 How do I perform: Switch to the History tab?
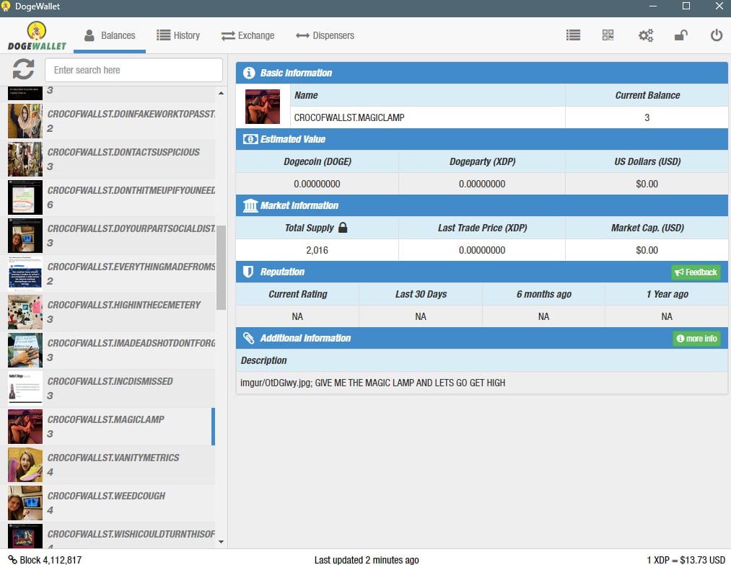178,35
